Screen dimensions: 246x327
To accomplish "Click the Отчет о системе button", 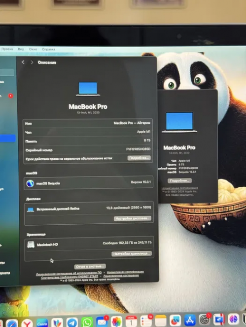I will (90, 267).
